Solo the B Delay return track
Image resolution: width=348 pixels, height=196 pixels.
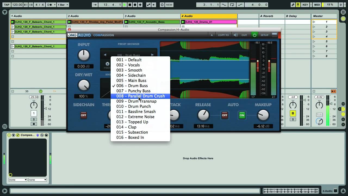pyautogui.click(x=293, y=120)
